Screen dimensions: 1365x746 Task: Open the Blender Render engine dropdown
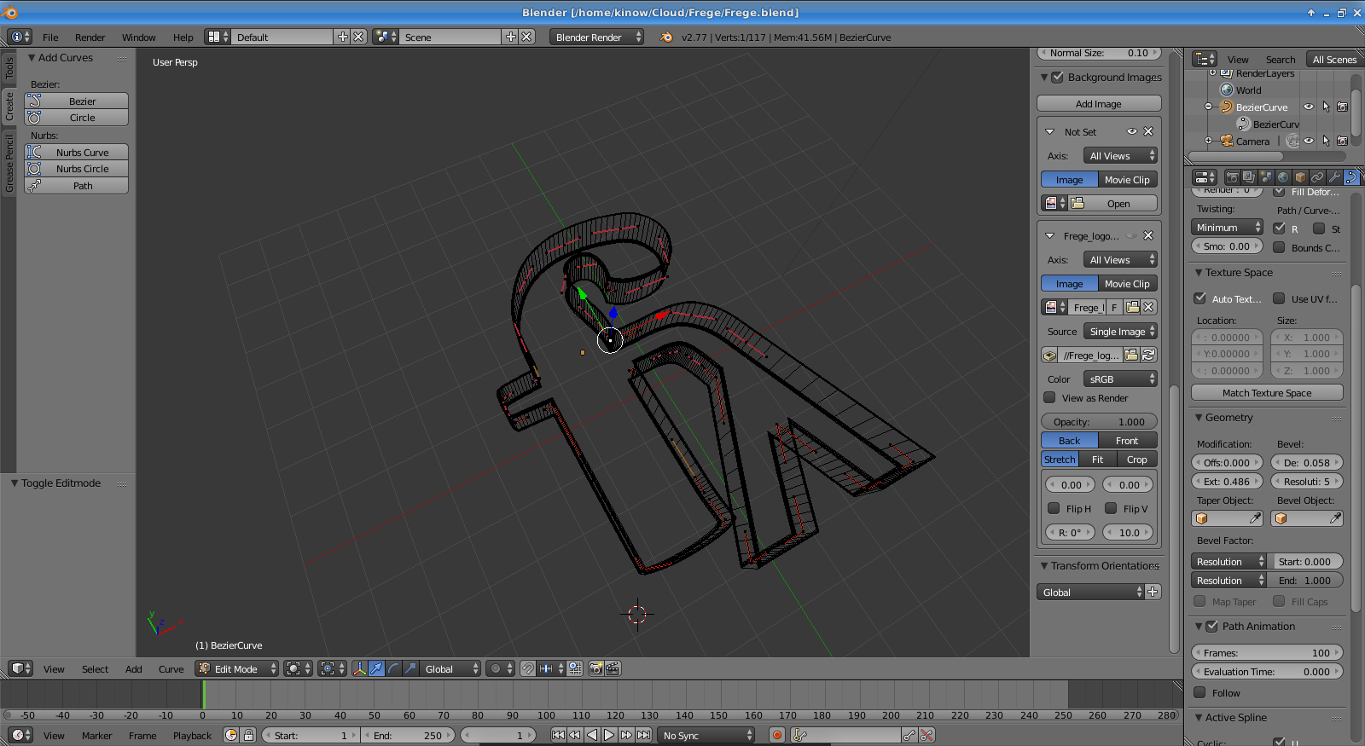click(x=597, y=37)
